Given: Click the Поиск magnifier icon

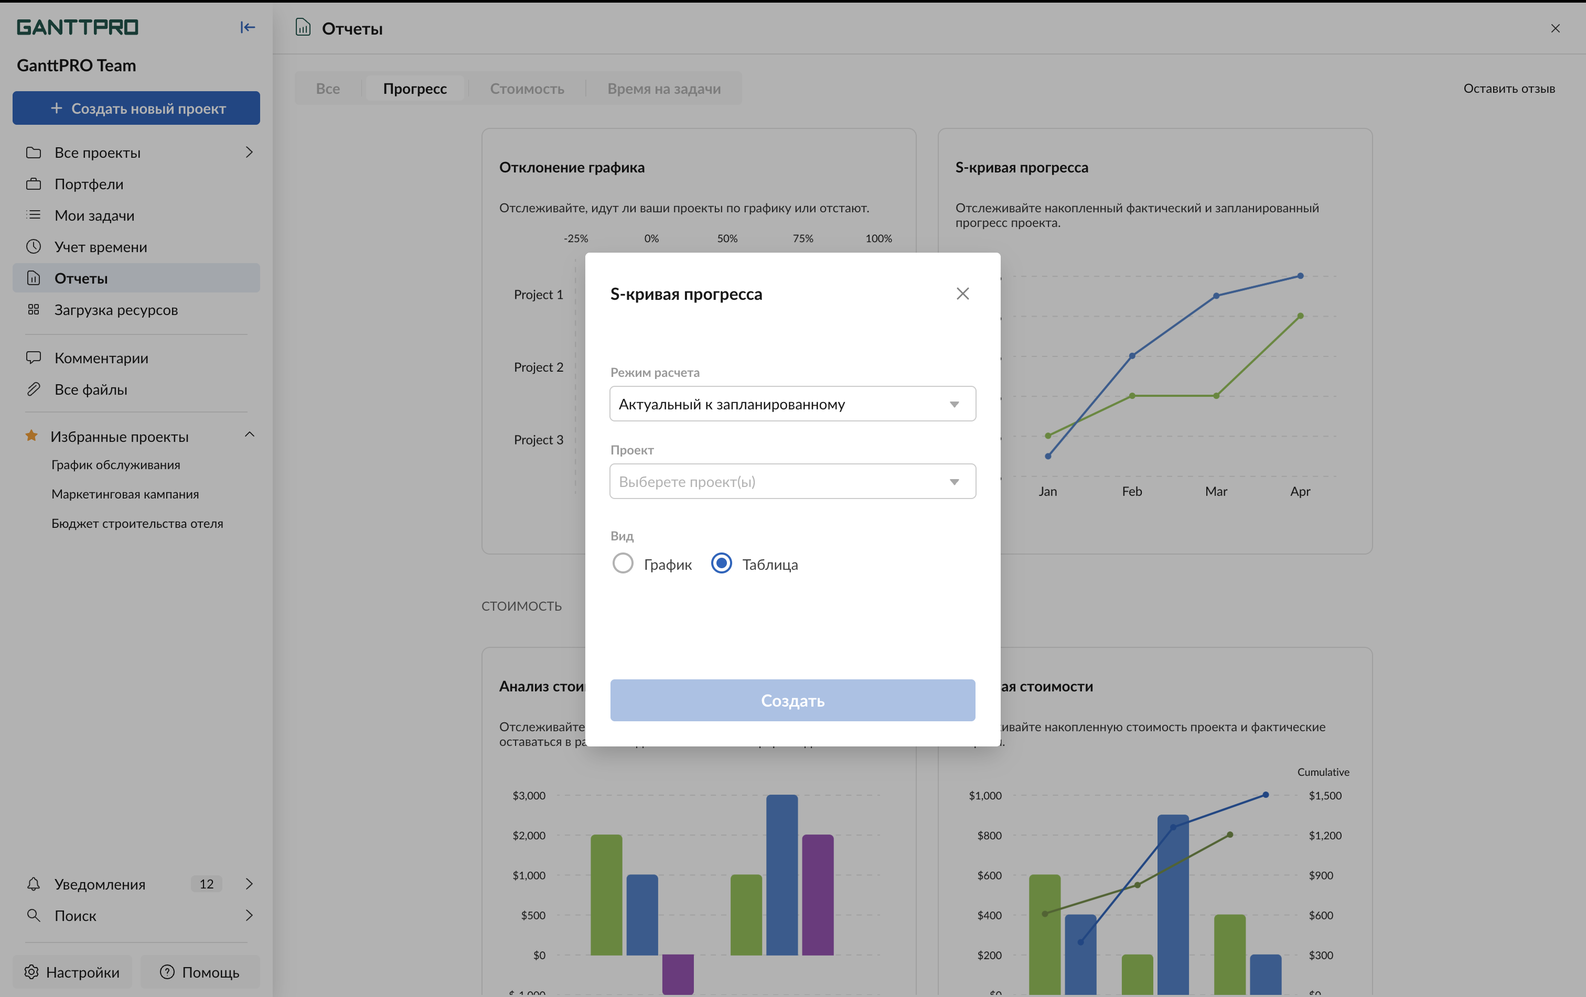Looking at the screenshot, I should 34,915.
